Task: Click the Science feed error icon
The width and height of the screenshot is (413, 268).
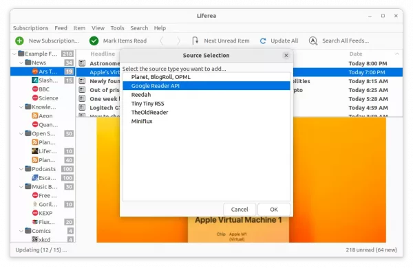Action: 35,98
